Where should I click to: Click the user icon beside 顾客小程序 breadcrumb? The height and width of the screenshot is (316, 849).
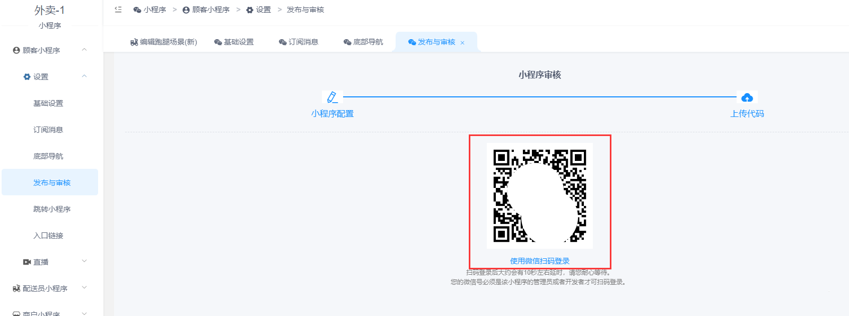click(x=186, y=10)
